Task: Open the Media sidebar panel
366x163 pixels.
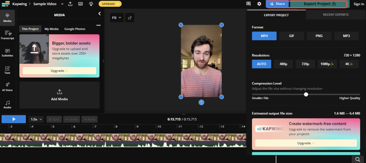Action: point(7,18)
